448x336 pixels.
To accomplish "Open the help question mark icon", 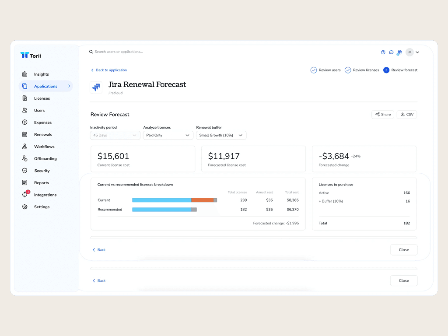I will click(x=383, y=52).
